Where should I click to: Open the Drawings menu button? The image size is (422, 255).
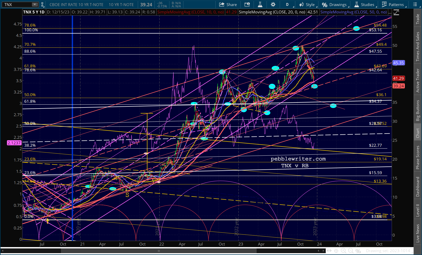tap(334, 4)
